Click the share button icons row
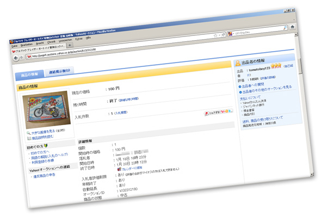Viewport: 321px width, 218px height. (x=218, y=112)
